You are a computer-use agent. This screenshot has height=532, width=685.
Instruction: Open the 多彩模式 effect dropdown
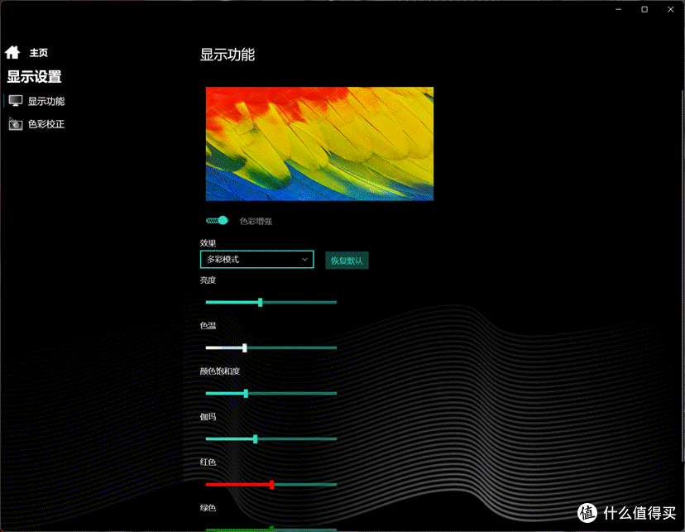tap(256, 260)
